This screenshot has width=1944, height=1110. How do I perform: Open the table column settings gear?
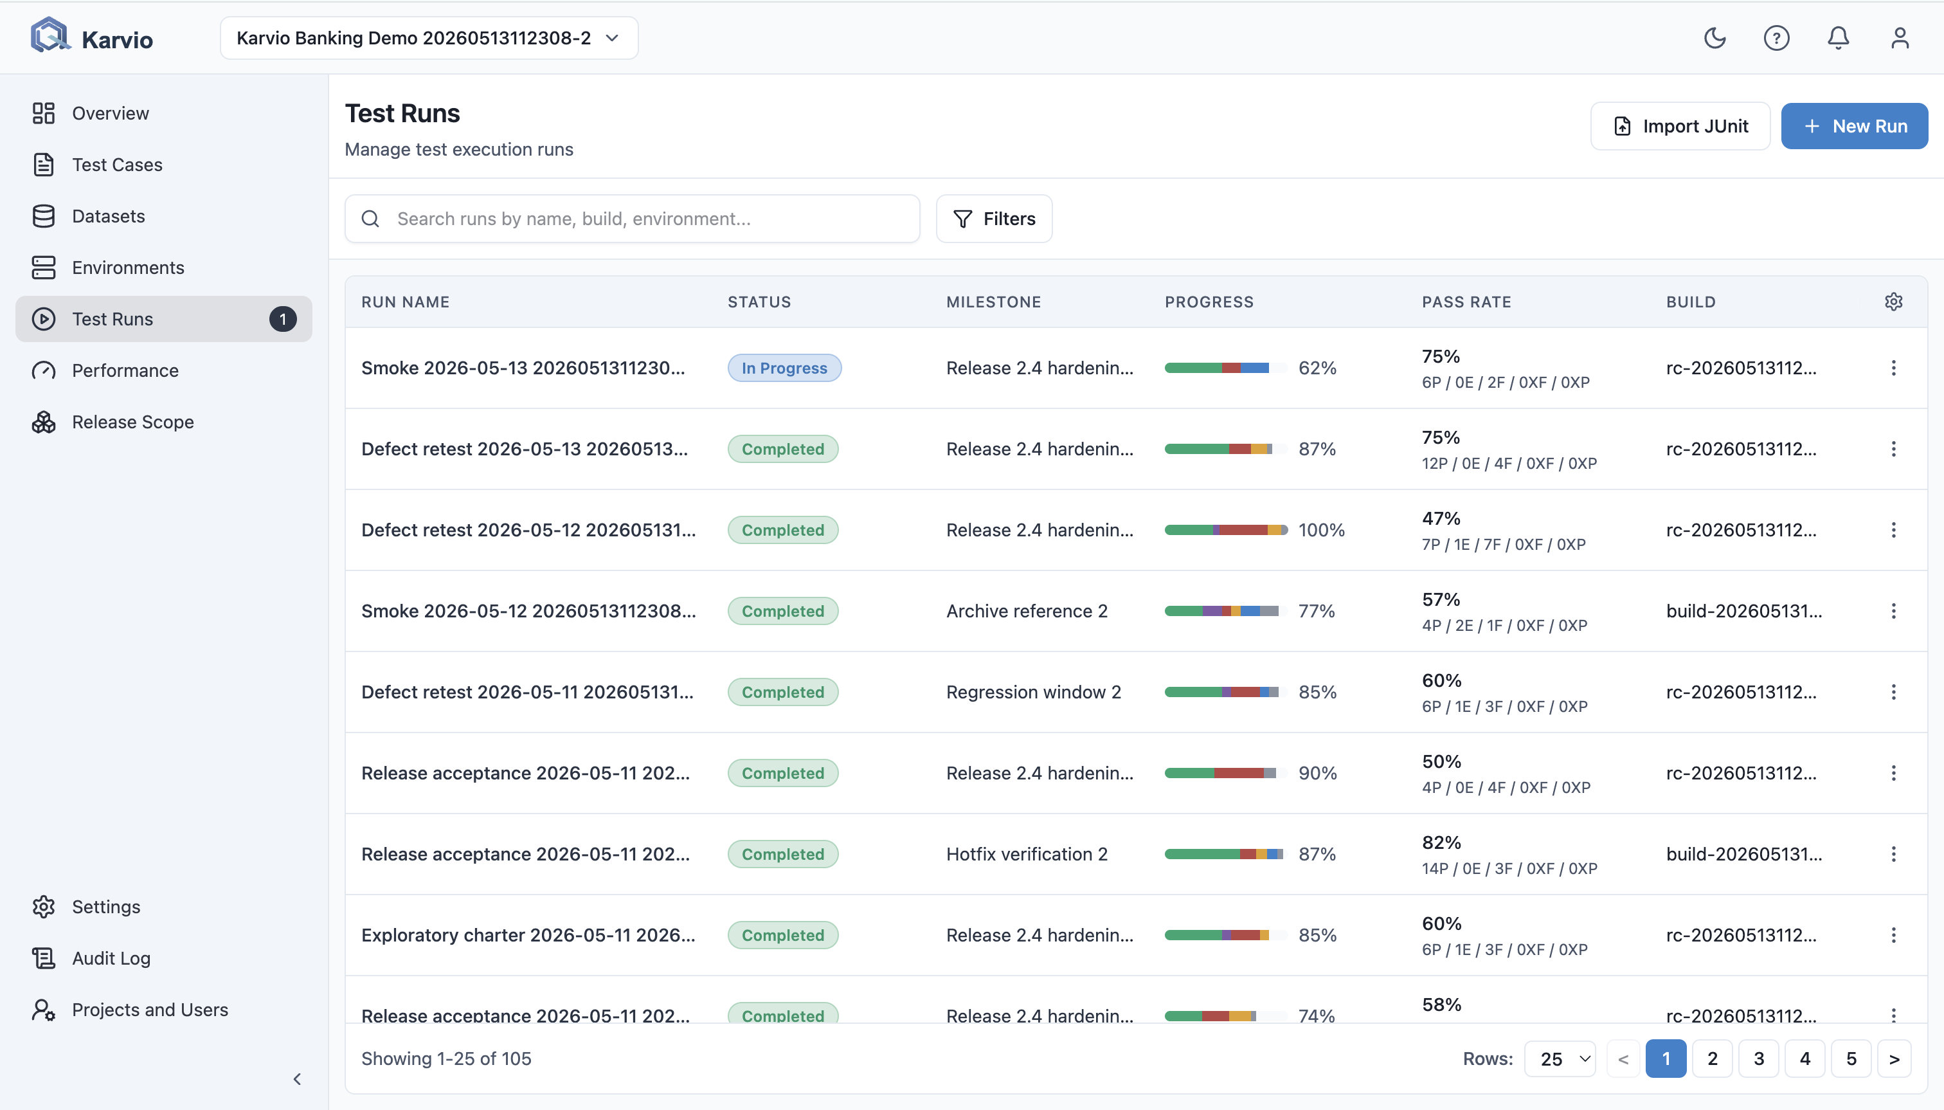pos(1894,302)
